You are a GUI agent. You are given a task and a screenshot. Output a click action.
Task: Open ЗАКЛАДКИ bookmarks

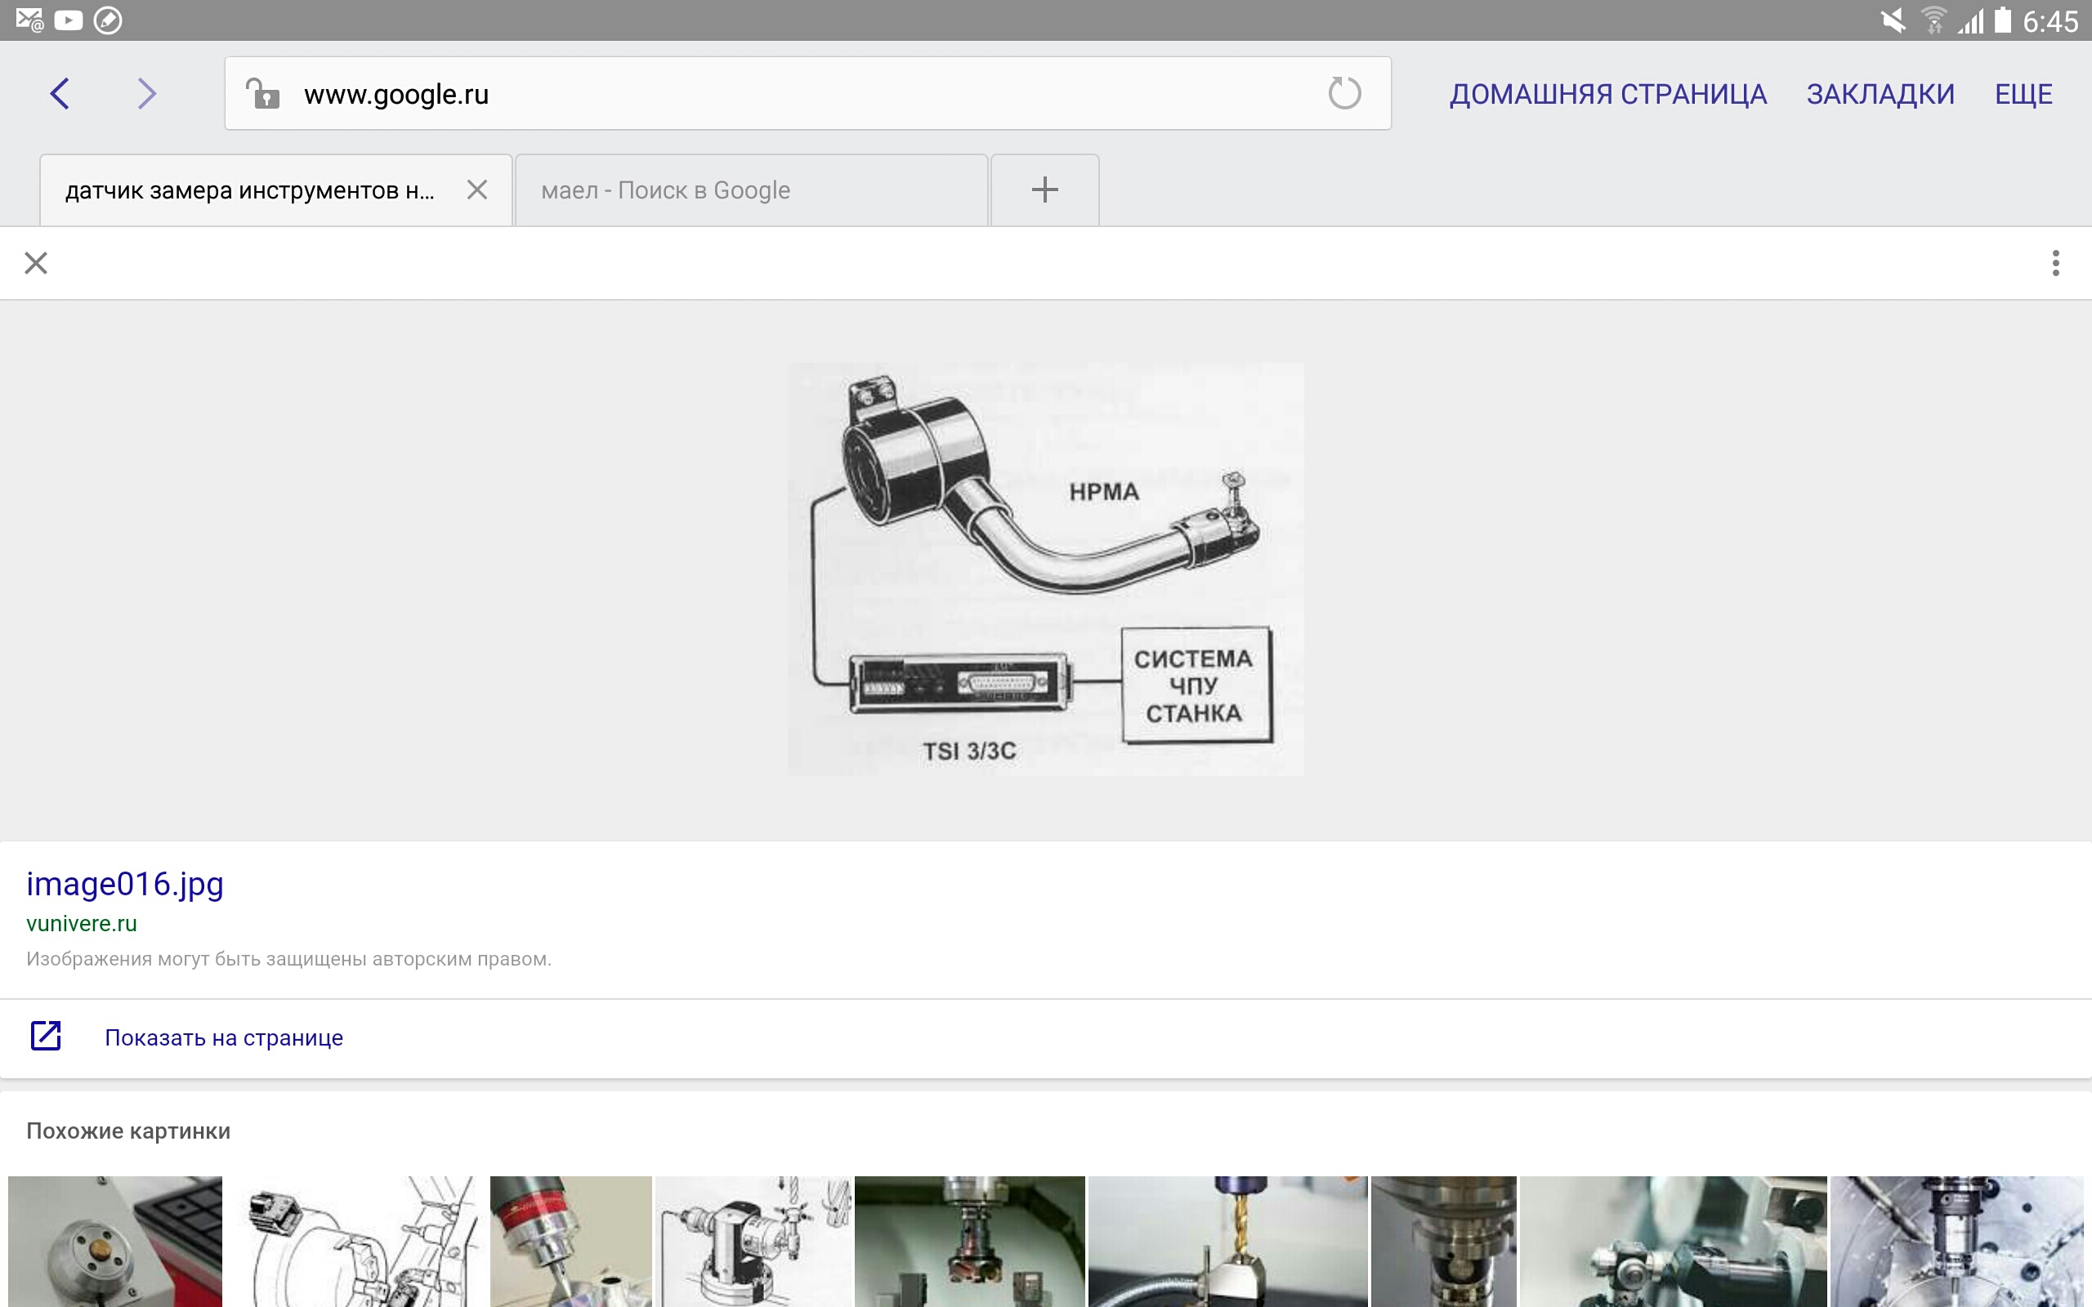tap(1880, 93)
